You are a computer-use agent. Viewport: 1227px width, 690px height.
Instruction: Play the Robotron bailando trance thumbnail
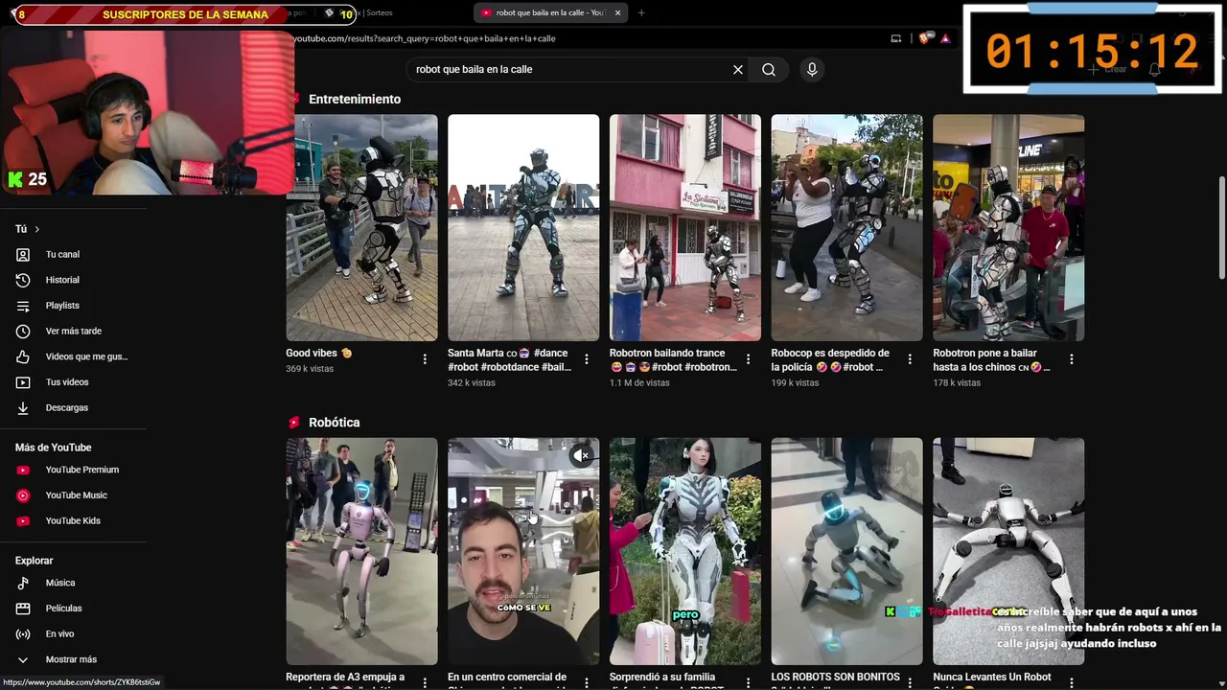(685, 228)
